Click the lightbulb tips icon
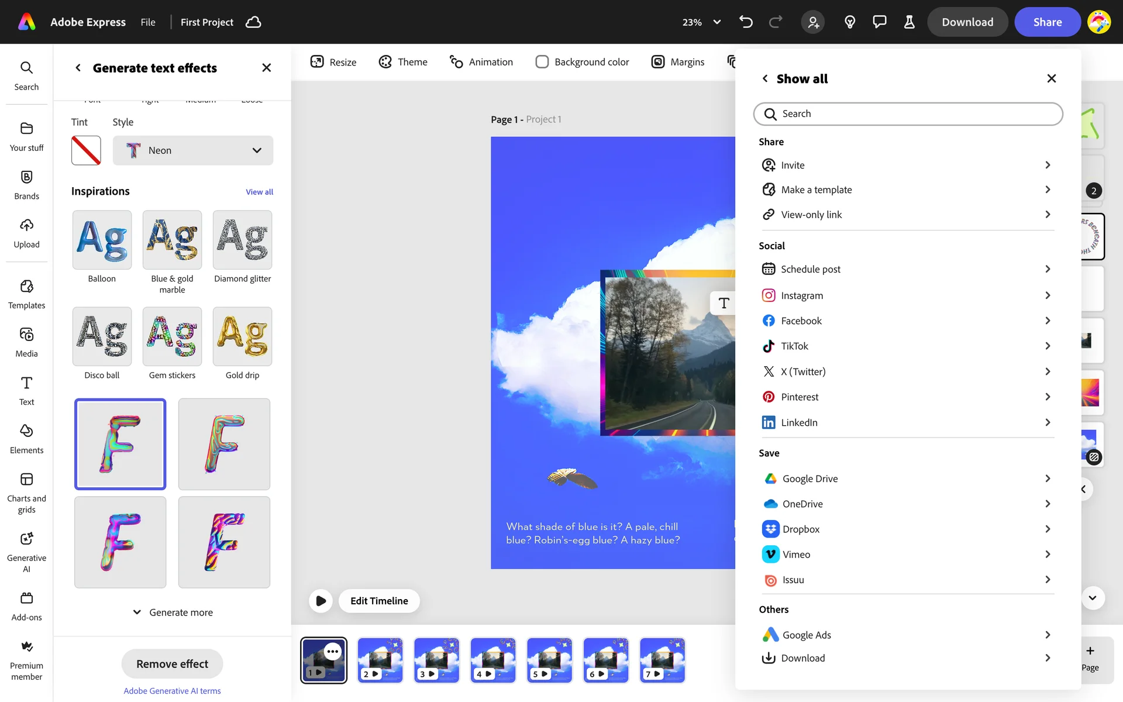Screen dimensions: 1123x702 click(850, 22)
